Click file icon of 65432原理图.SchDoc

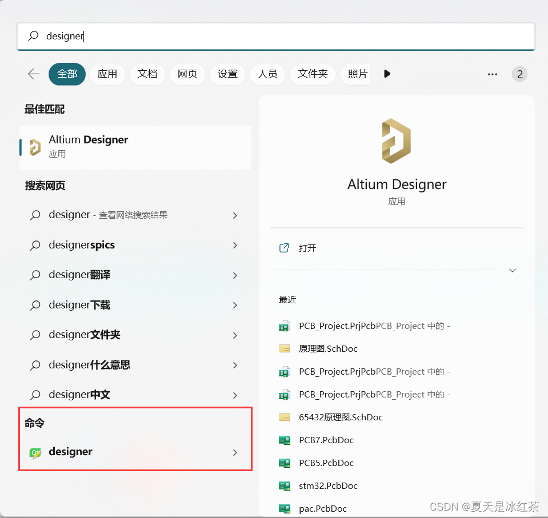pos(285,417)
